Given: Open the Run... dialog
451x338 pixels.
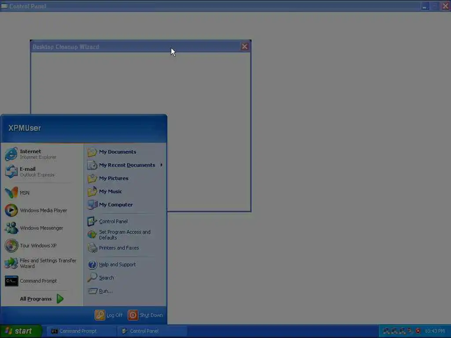Looking at the screenshot, I should click(x=126, y=291).
